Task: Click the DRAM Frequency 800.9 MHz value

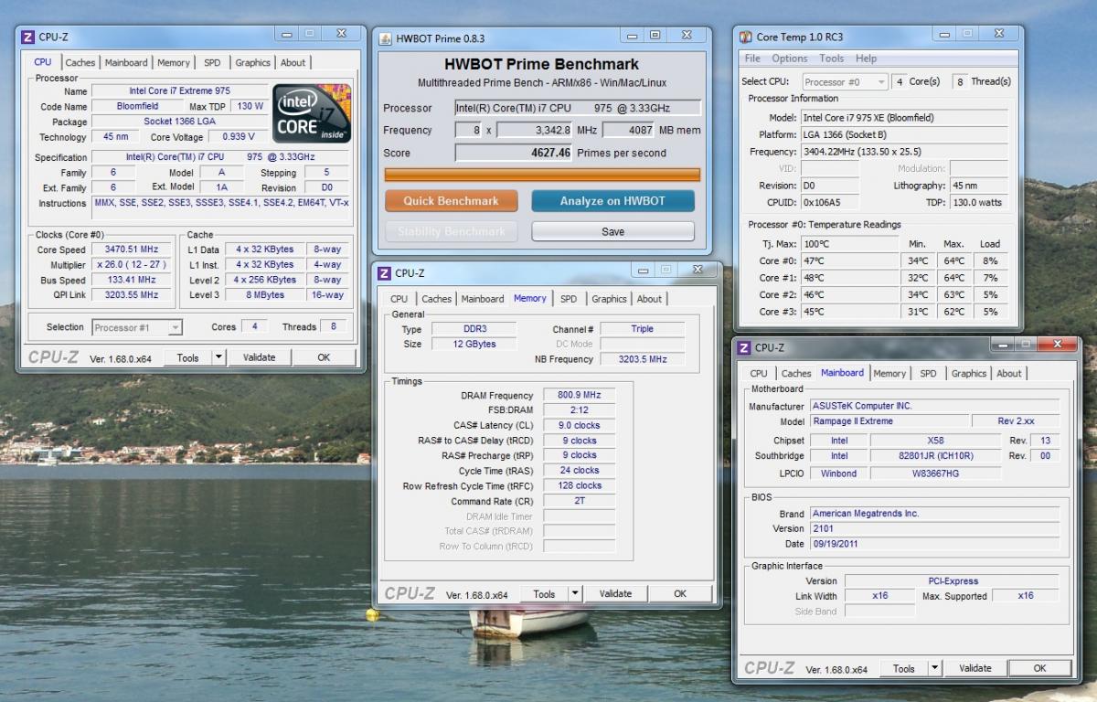Action: tap(580, 395)
